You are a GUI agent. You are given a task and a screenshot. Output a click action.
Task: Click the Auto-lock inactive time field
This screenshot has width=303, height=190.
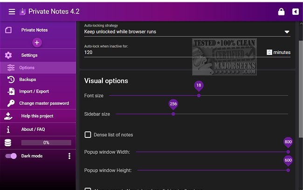coord(172,53)
